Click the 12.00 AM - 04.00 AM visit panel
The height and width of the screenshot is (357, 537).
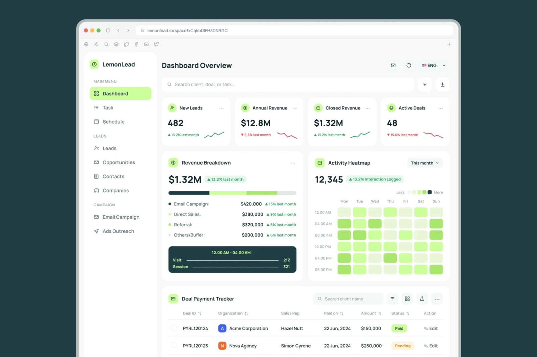(x=232, y=260)
